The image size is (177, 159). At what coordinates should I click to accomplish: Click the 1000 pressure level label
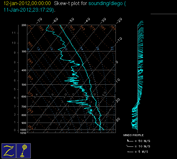[23, 130]
